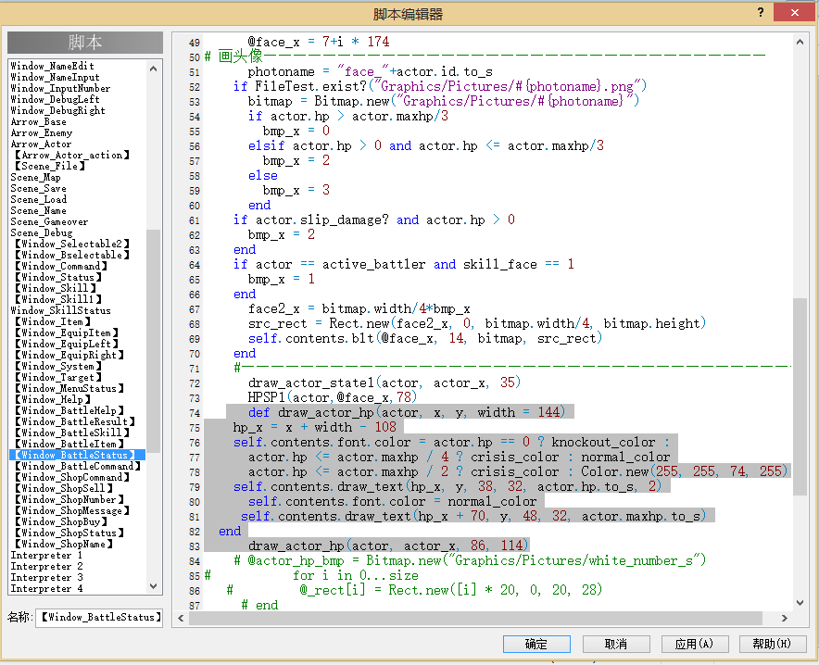Click the code editor vertical scrollbar thumb

coord(800,396)
